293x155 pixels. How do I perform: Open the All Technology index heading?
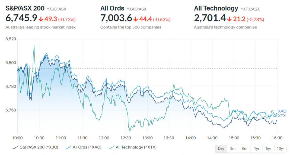(216, 8)
